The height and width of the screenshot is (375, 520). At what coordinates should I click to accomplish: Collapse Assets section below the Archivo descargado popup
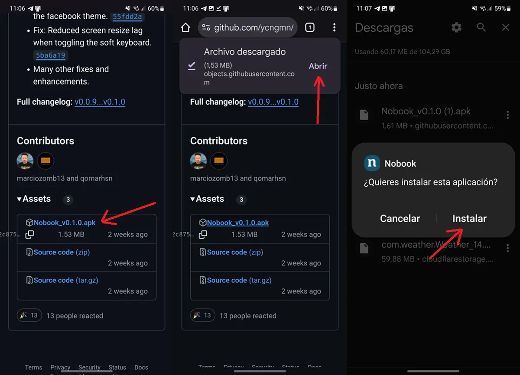click(207, 199)
